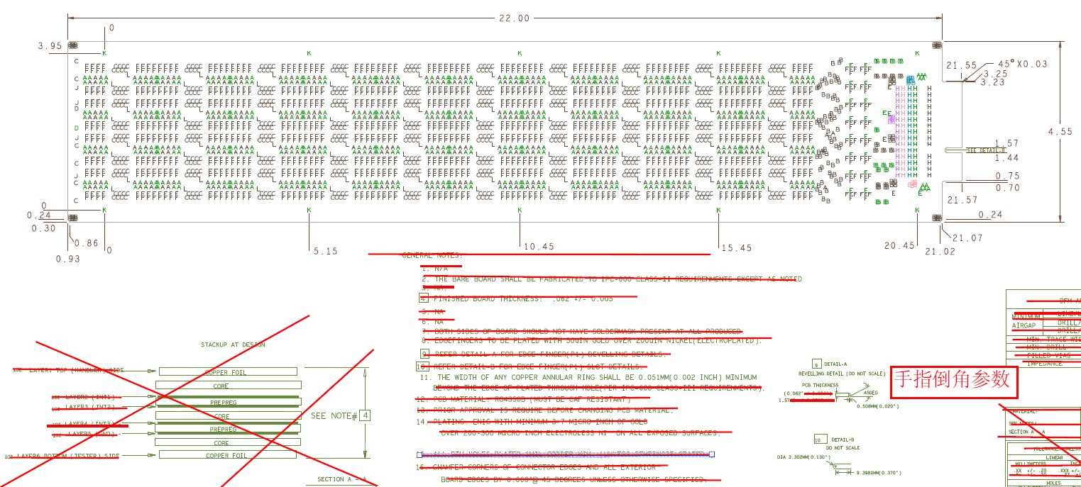Click the 0.86 dimension value

pyautogui.click(x=87, y=243)
